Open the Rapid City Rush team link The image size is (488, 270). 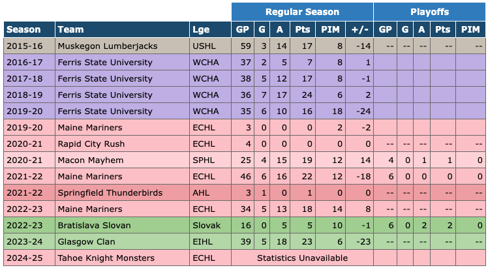[x=87, y=144]
